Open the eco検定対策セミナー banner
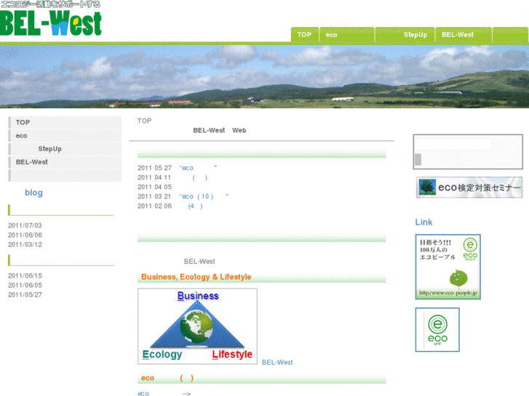This screenshot has height=396, width=529. [x=469, y=187]
